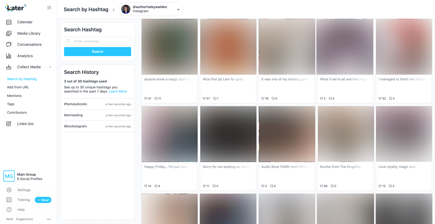The width and height of the screenshot is (435, 224).
Task: Click the magnifier icon in hashtag field
Action: (x=68, y=41)
